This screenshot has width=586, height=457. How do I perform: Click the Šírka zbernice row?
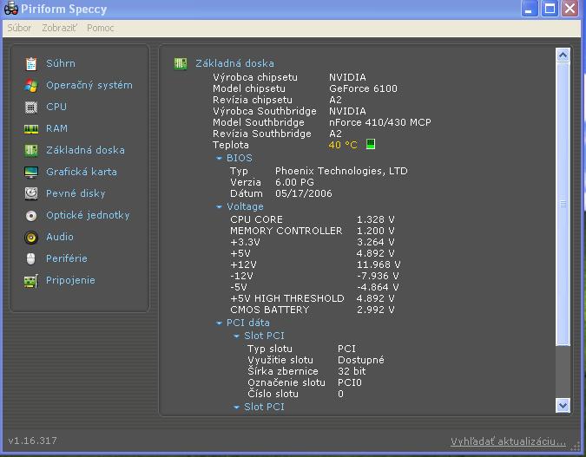click(306, 371)
